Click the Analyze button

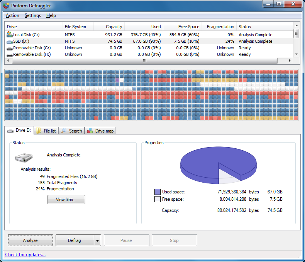click(x=30, y=240)
